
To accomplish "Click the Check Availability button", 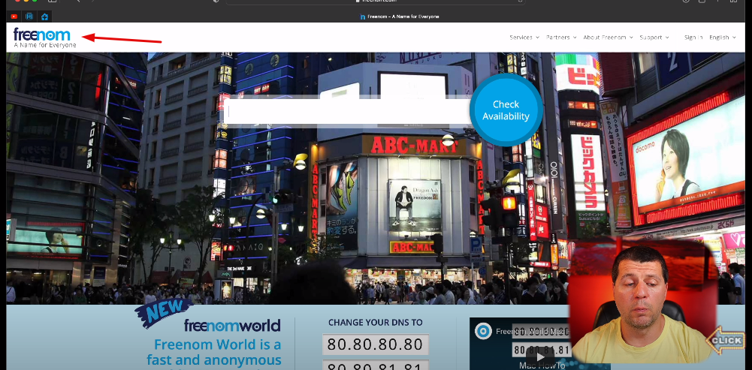I will 506,110.
